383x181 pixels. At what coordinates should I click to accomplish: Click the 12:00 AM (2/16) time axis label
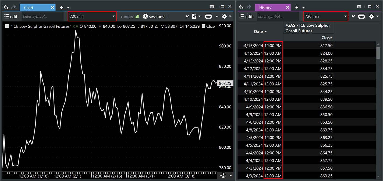107,176
